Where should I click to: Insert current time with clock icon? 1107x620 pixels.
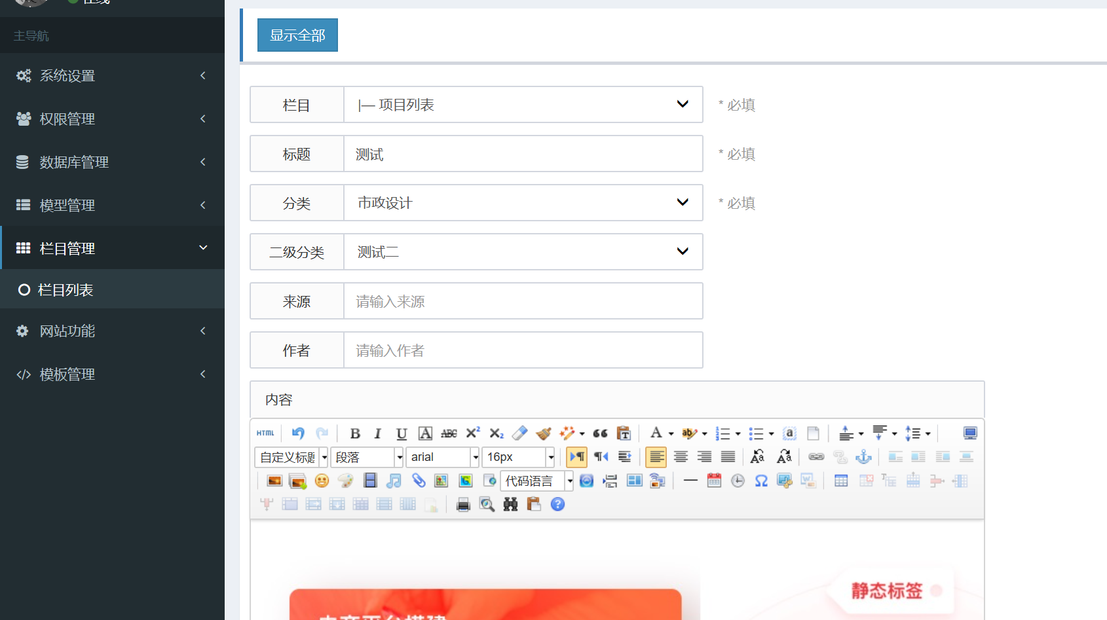pyautogui.click(x=738, y=481)
